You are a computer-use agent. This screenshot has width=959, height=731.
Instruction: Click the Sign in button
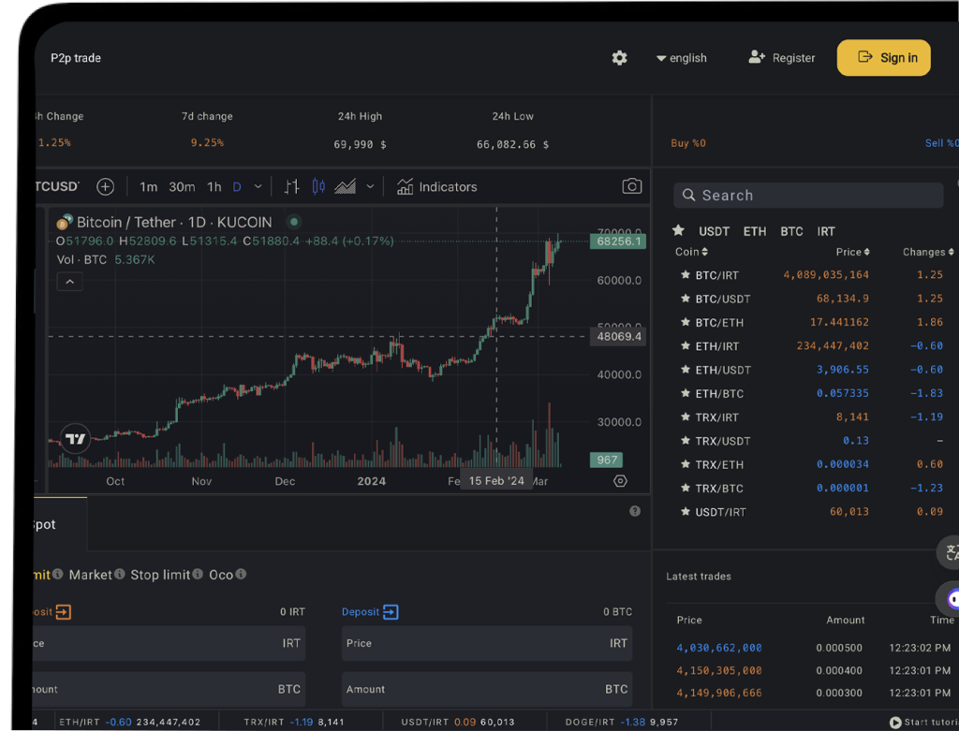883,58
